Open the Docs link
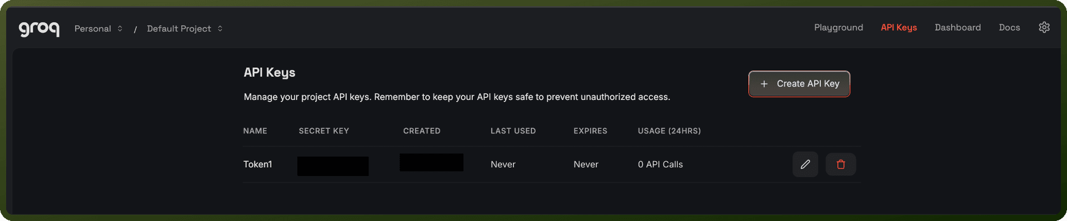 tap(1009, 27)
